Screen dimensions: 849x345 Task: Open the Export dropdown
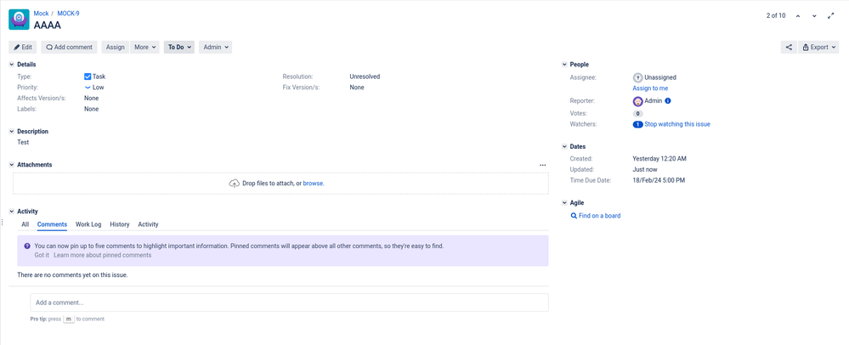click(x=818, y=47)
